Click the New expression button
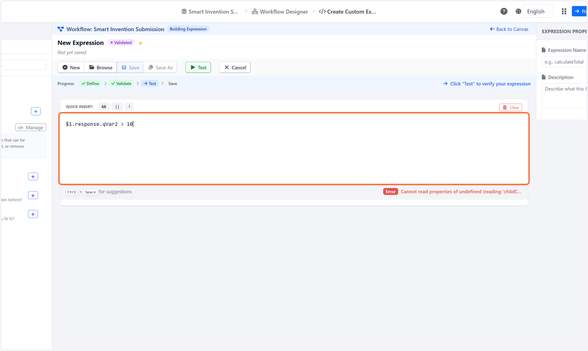588x351 pixels. [x=71, y=67]
